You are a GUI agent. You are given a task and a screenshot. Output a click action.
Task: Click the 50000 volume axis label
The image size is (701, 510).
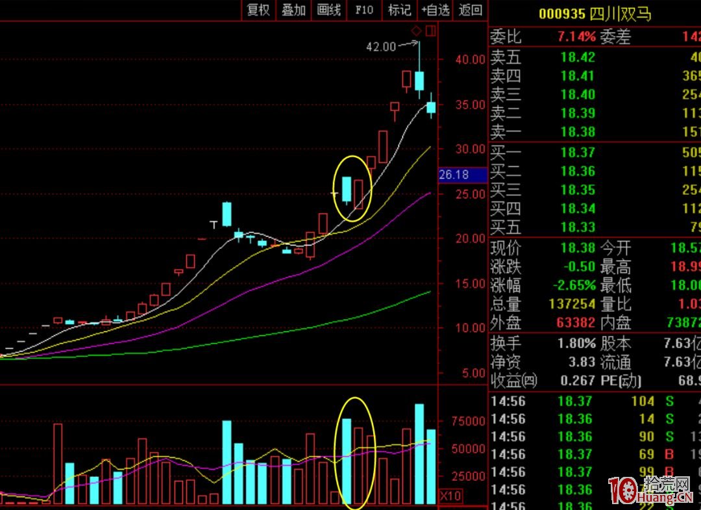coord(468,449)
